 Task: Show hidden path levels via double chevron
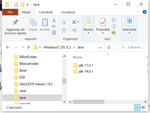(x=40, y=47)
